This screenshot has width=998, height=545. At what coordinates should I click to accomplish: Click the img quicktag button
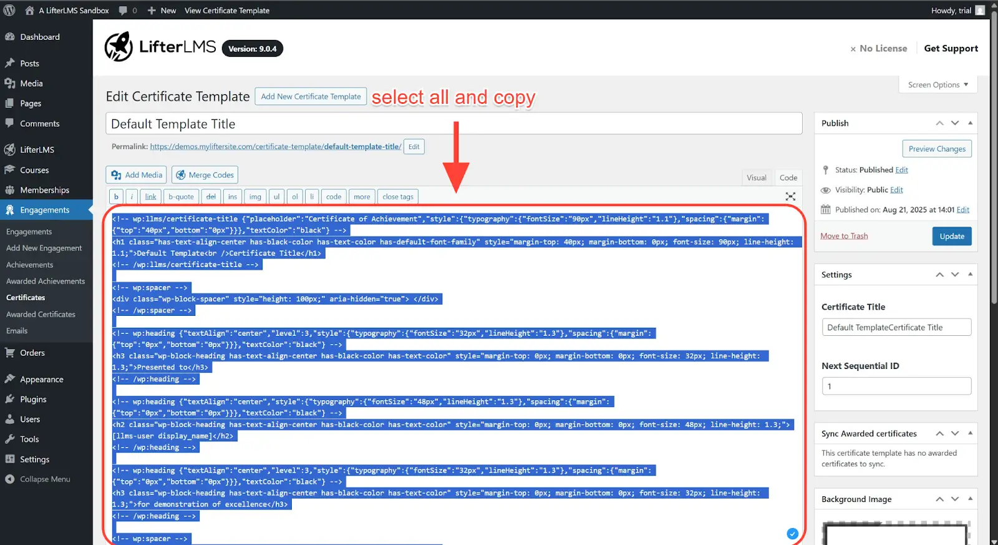click(x=255, y=197)
